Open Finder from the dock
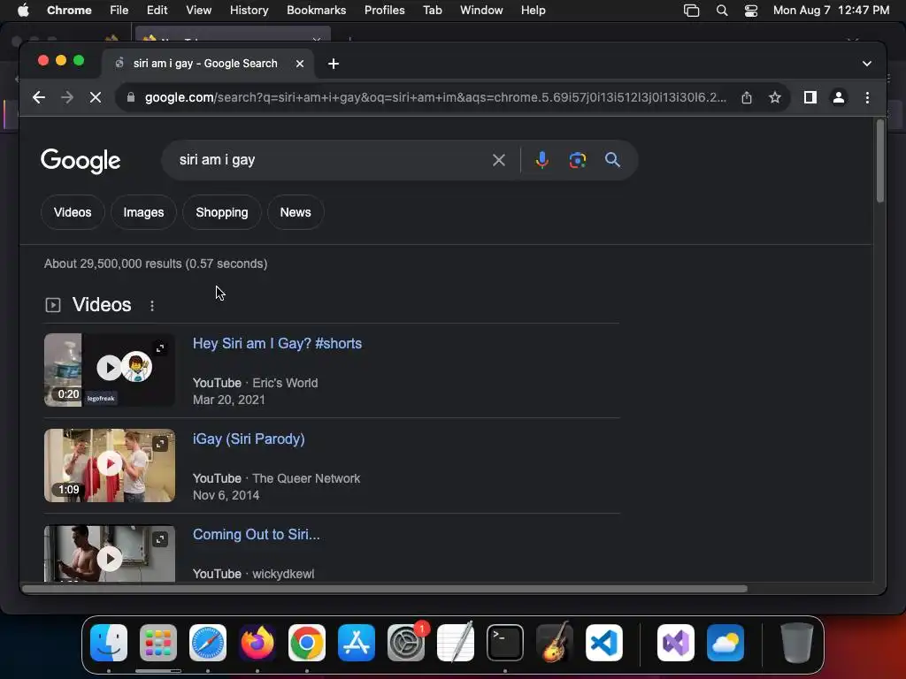 tap(109, 643)
